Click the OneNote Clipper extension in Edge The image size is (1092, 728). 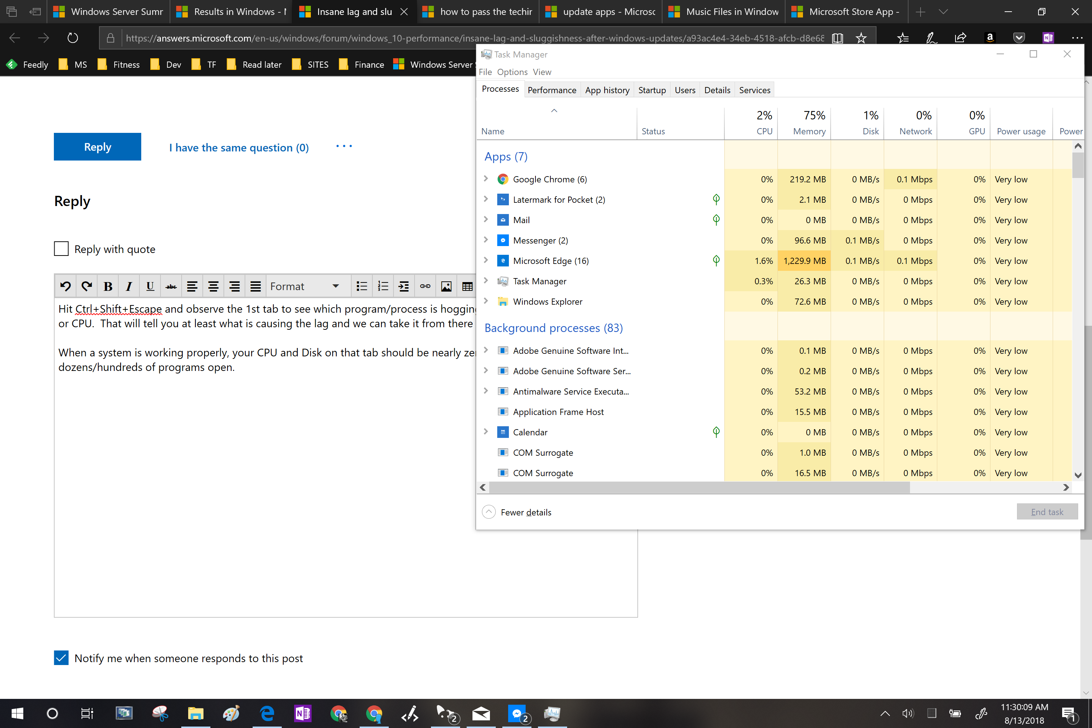click(1048, 37)
